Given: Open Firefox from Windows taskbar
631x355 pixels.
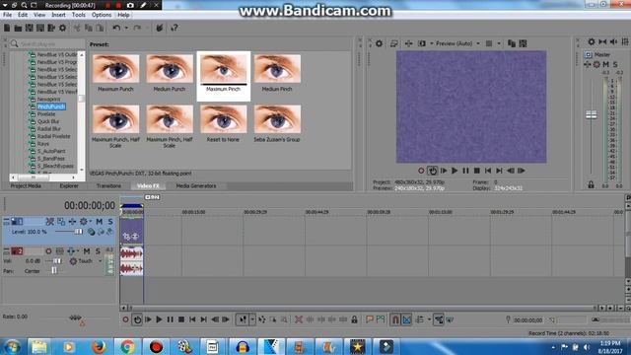Looking at the screenshot, I should tap(99, 346).
